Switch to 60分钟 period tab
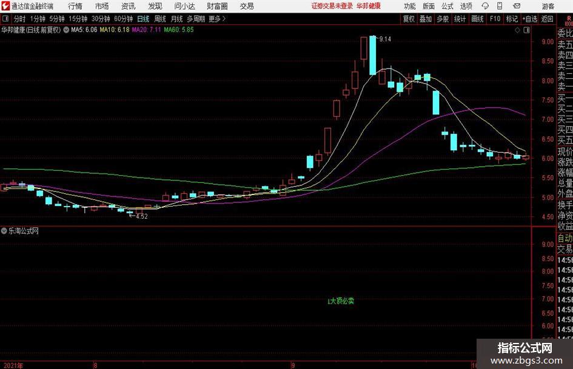This screenshot has height=369, width=573. [124, 19]
